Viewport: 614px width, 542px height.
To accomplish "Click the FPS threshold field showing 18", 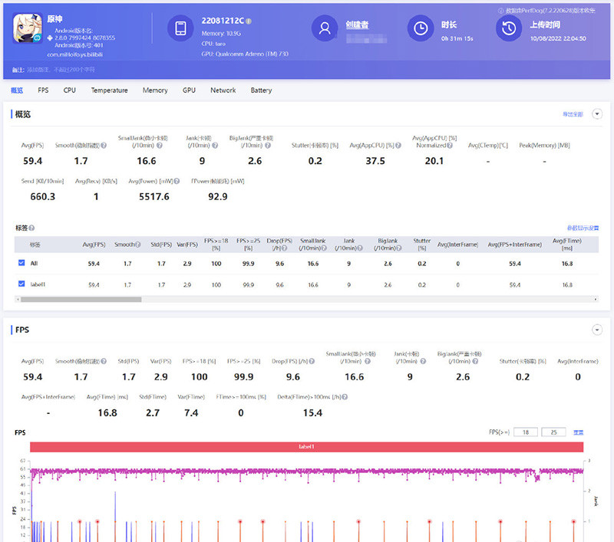I will [x=526, y=432].
